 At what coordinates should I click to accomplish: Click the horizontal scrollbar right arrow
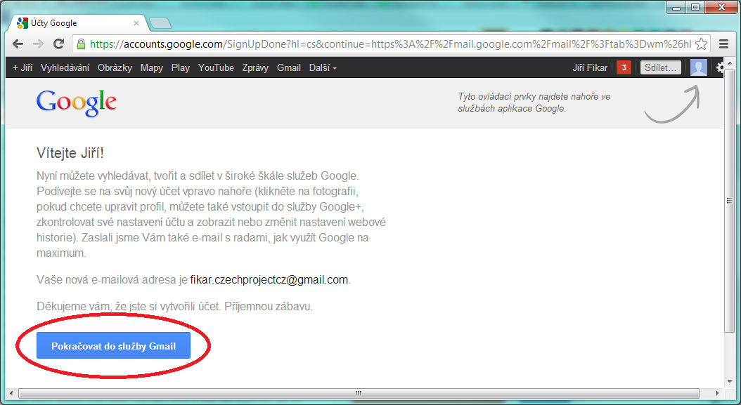pyautogui.click(x=717, y=393)
